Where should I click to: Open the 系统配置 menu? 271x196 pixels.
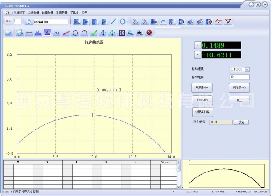click(62, 13)
